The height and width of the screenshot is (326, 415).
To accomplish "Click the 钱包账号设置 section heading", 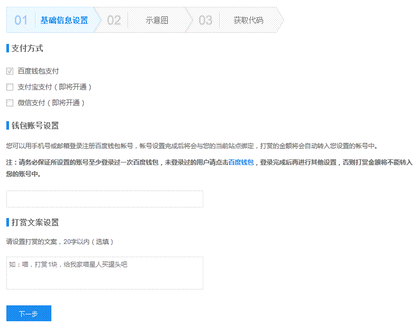I will tap(35, 126).
